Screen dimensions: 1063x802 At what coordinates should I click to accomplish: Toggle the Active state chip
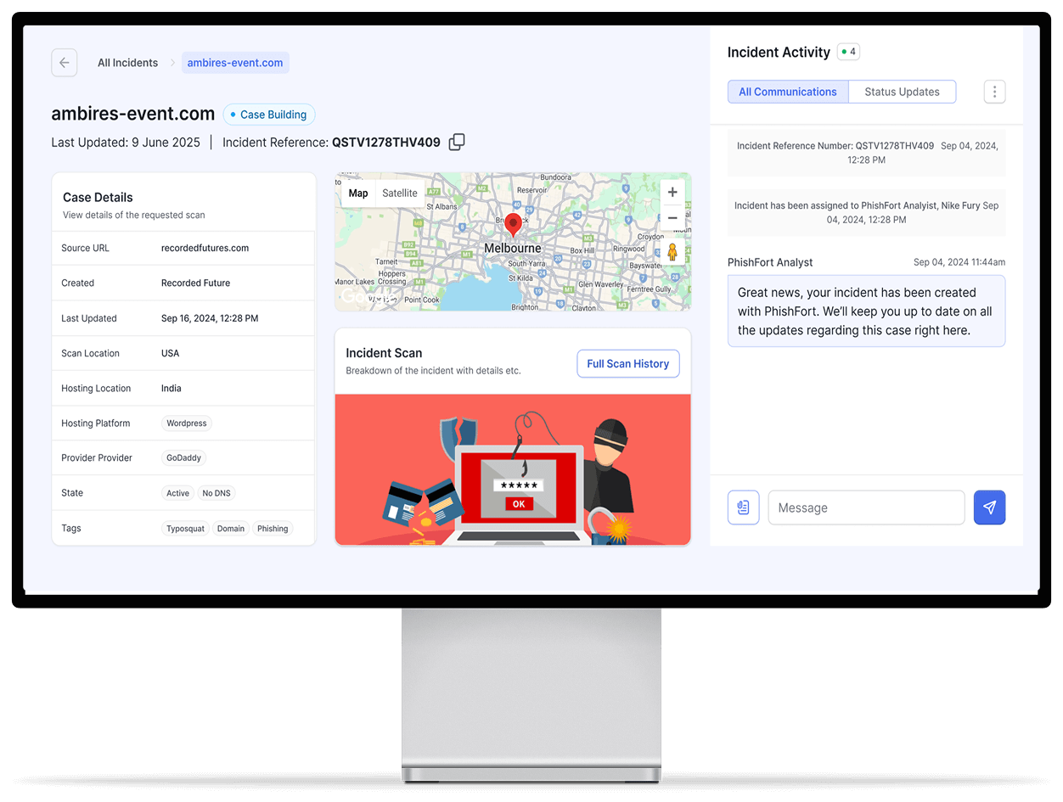[177, 492]
